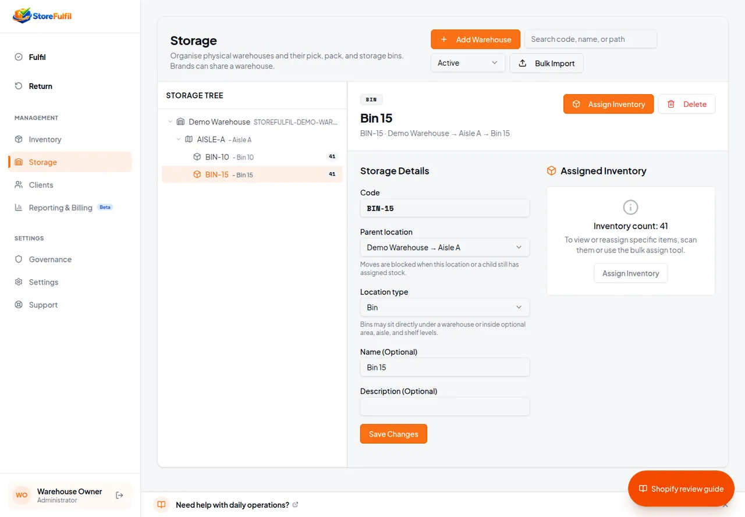Select the Storage sidebar item

point(70,162)
